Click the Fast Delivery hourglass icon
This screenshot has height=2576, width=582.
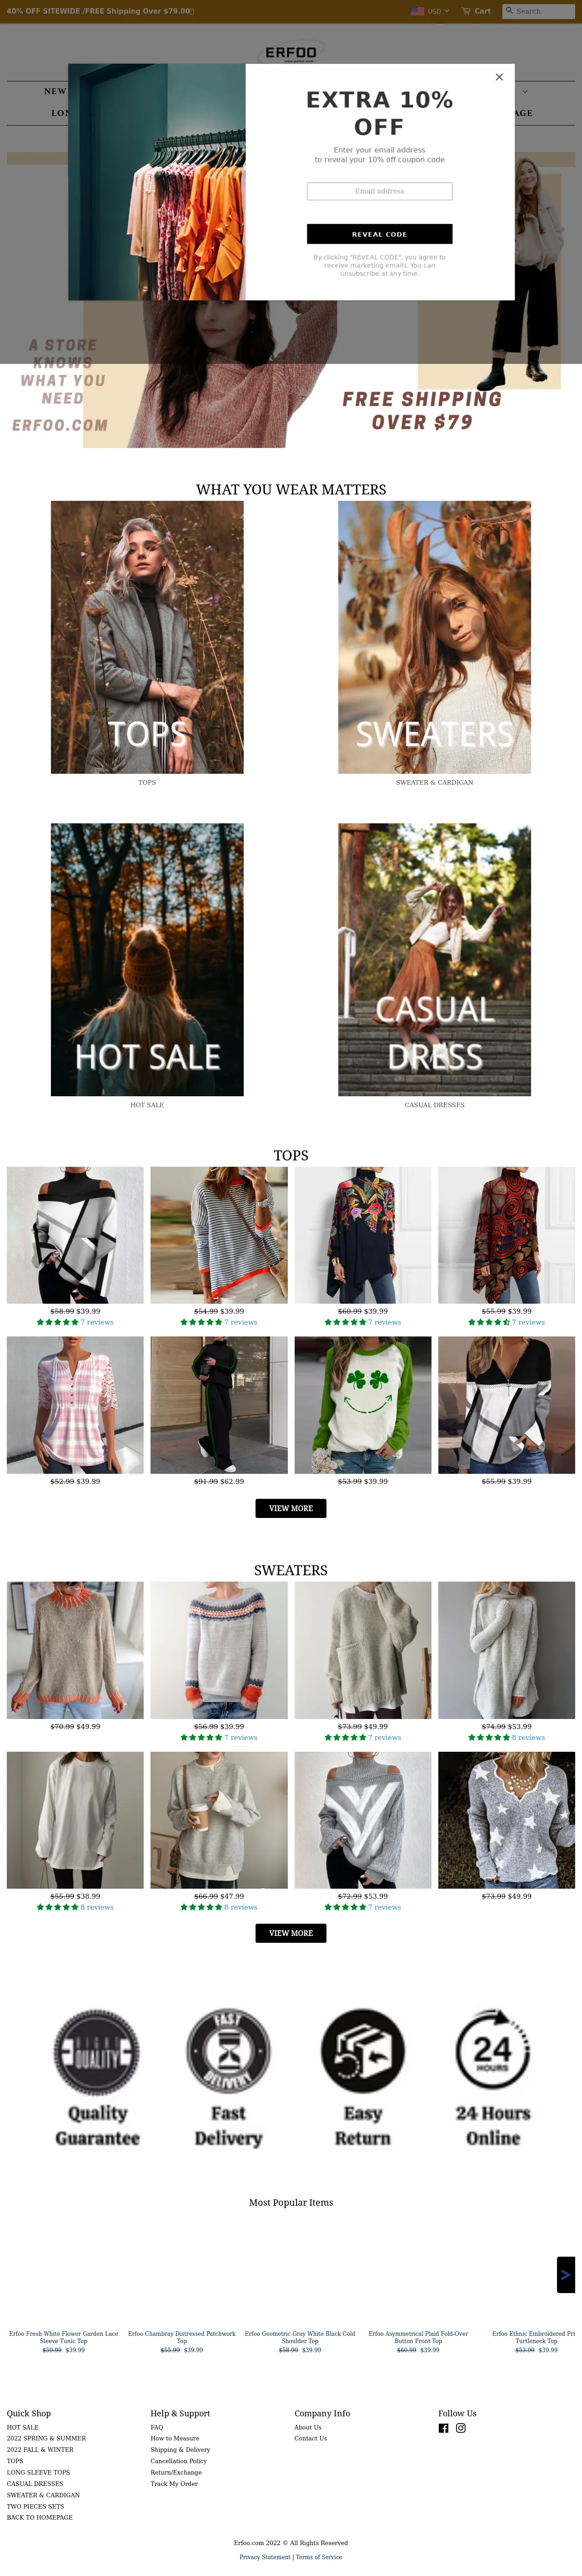tap(228, 2052)
